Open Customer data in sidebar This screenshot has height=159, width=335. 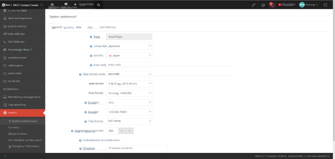[22, 11]
